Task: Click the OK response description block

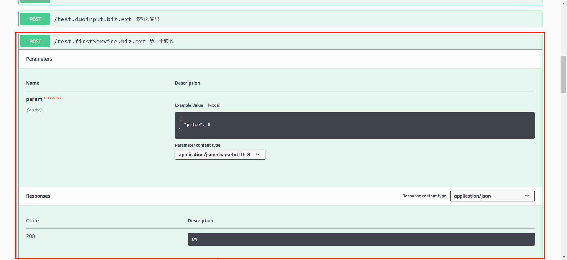Action: point(361,239)
